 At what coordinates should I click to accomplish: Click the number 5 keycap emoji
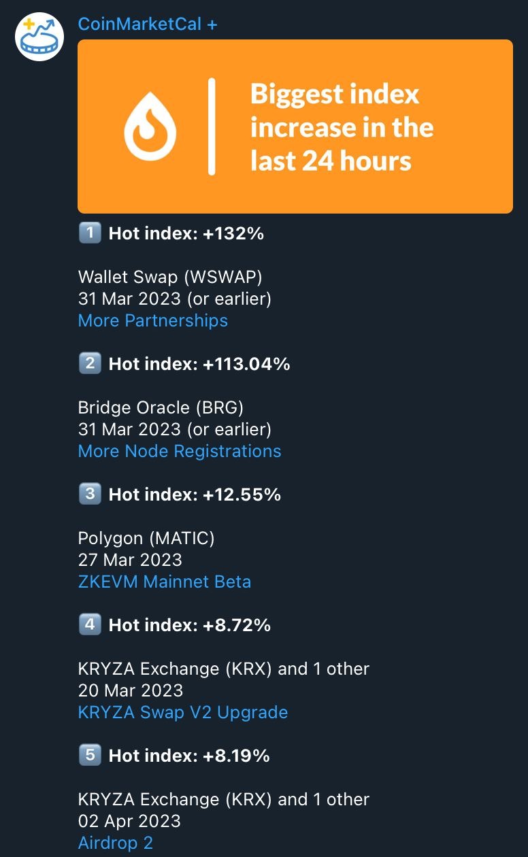pyautogui.click(x=90, y=755)
